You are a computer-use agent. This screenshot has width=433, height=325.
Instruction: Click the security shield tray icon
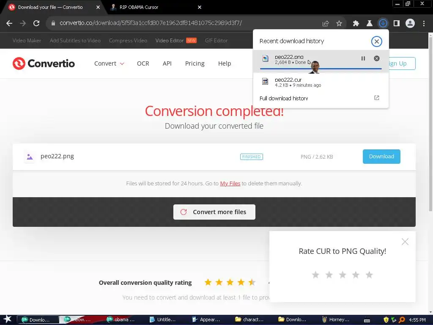coord(386,320)
